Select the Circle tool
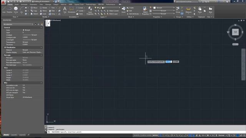The width and height of the screenshot is (246, 138). 16,9
